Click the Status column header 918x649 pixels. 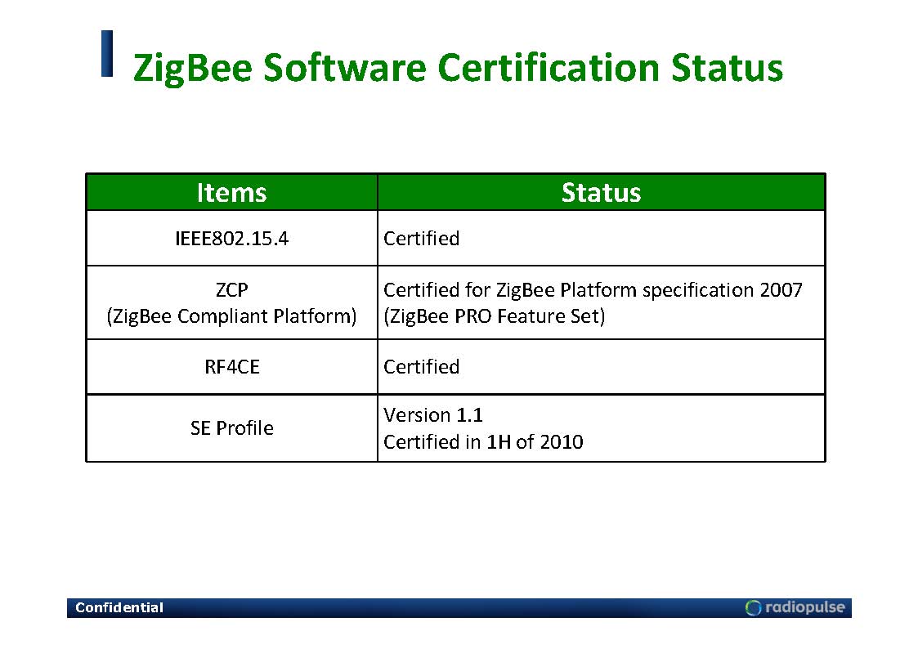pos(601,192)
